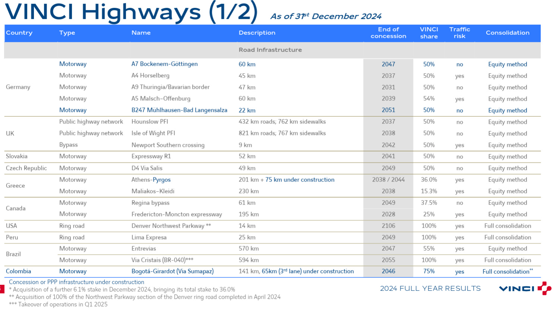Select the 'A9 Thuringia/Bavarian border' cell

[x=170, y=87]
